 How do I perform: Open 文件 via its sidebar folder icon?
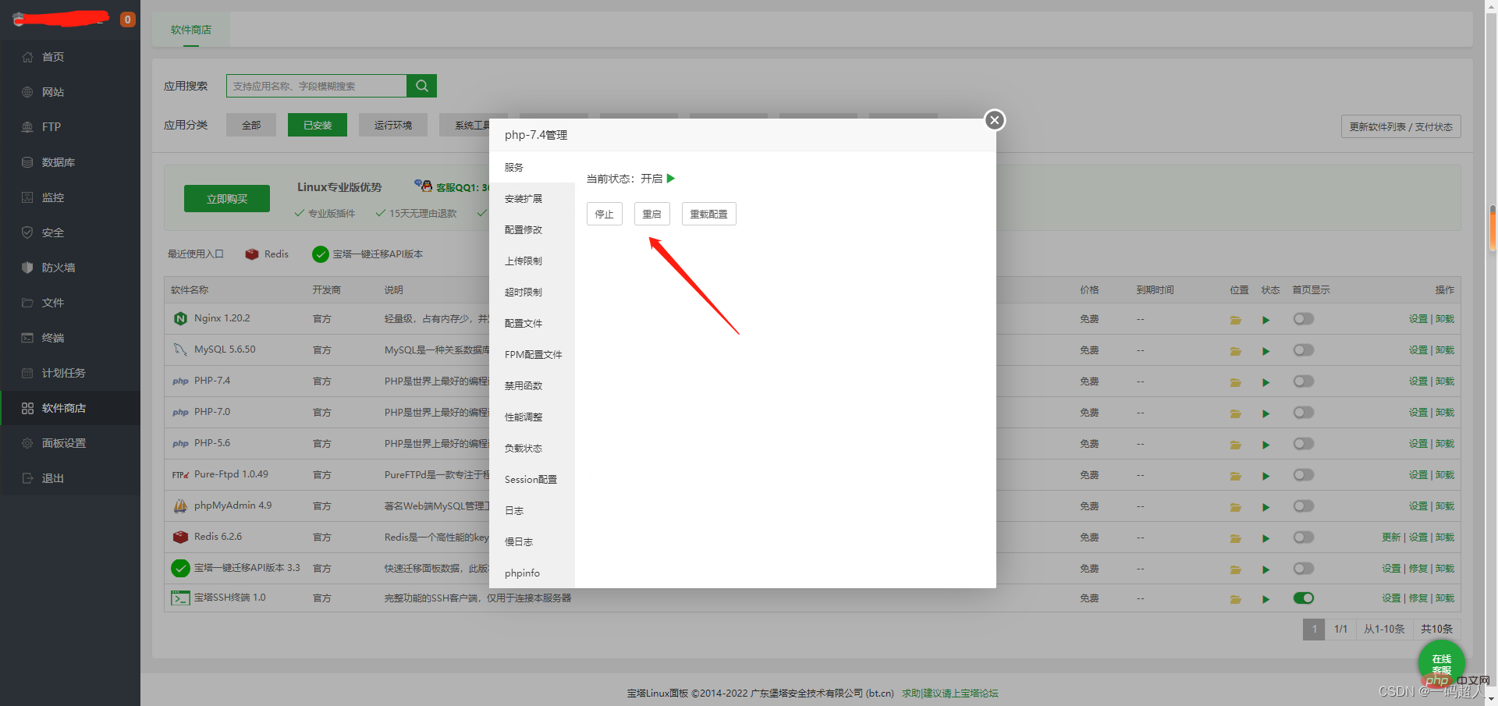27,303
